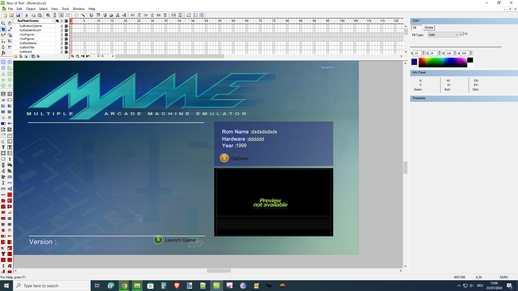Open the Select menu

click(43, 9)
